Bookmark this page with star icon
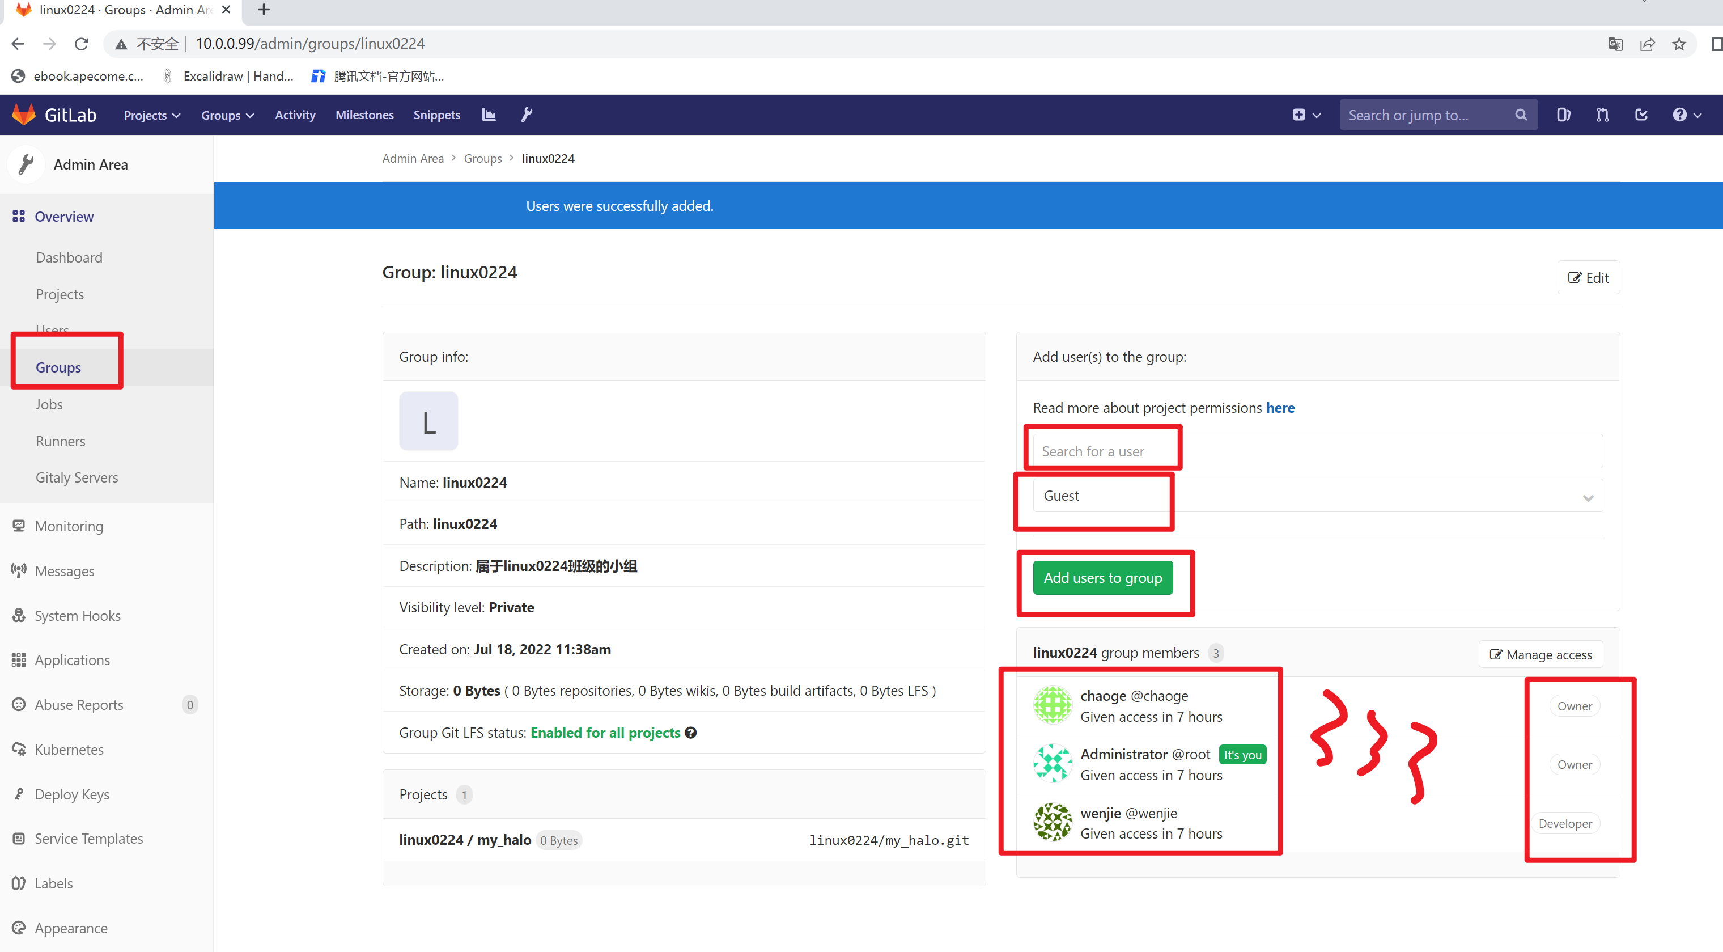This screenshot has height=952, width=1723. (x=1679, y=44)
